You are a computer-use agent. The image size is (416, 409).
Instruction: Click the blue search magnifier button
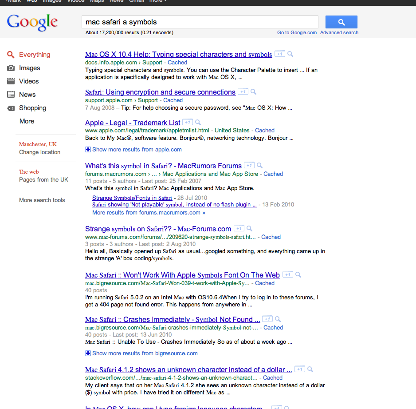[341, 22]
